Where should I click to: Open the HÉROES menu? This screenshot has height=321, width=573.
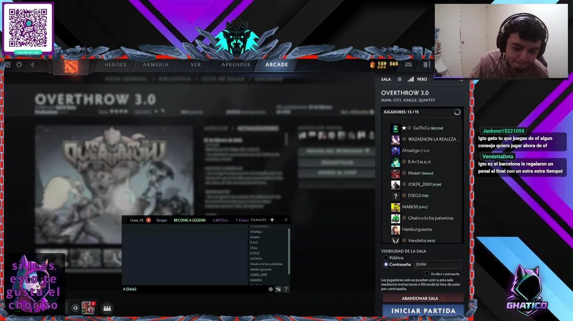point(115,65)
